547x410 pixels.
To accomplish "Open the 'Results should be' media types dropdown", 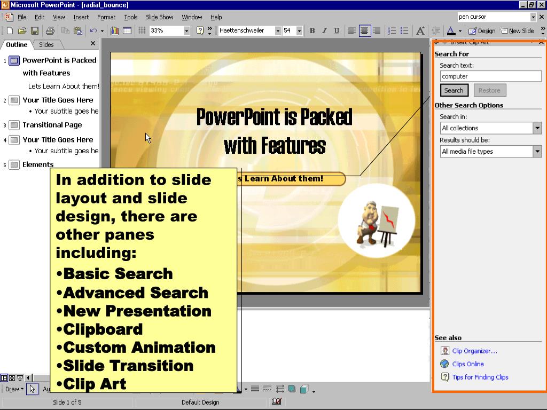I will tap(537, 151).
